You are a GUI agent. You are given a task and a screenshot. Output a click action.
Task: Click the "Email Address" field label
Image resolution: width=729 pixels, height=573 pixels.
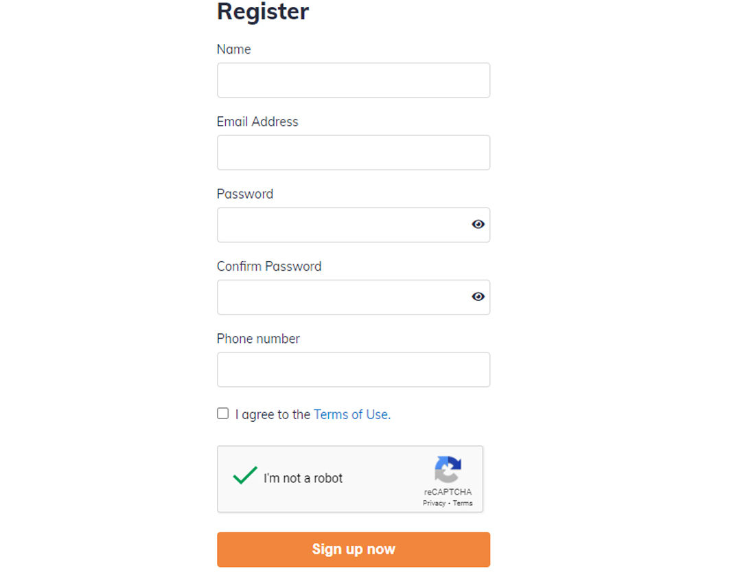(x=257, y=122)
